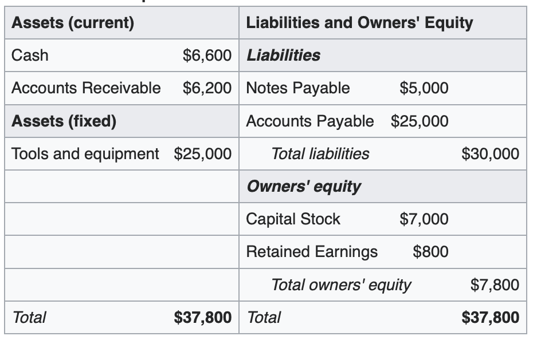Select the "Assets (fixed)" section header
Image resolution: width=533 pixels, height=340 pixels.
[x=64, y=121]
